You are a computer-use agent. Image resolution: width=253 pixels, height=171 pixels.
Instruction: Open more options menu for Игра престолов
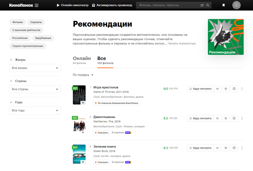coord(242,89)
